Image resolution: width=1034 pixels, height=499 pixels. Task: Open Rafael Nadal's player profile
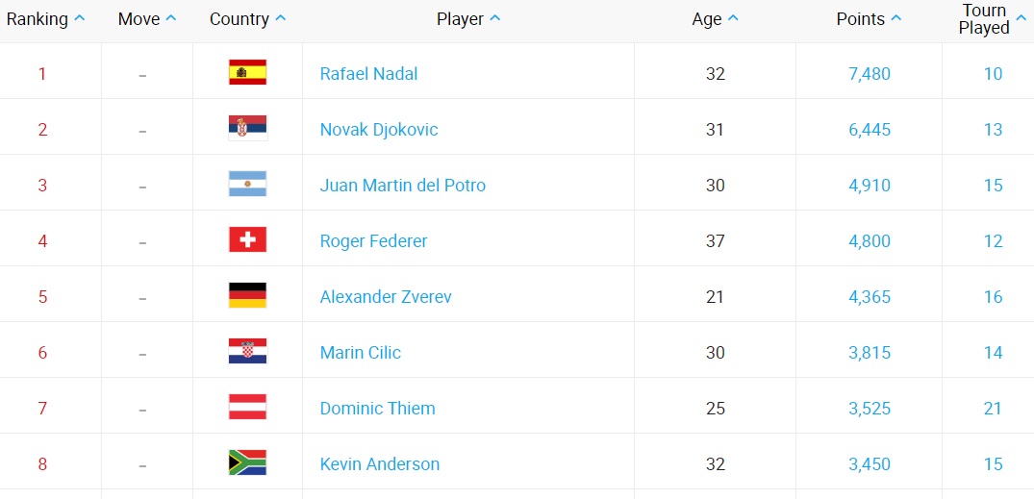pos(368,74)
